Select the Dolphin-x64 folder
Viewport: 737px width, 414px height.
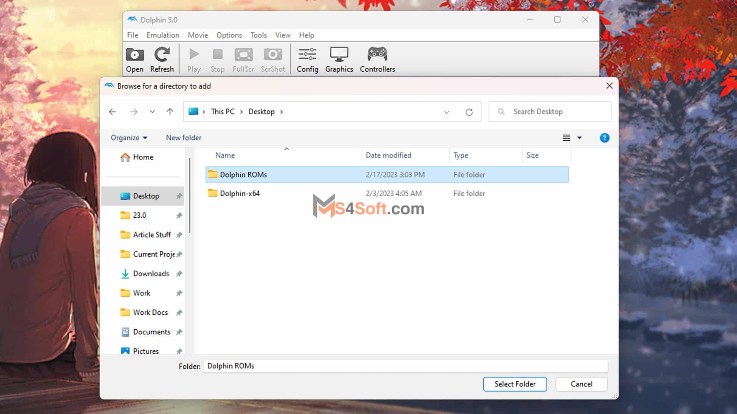[387, 193]
